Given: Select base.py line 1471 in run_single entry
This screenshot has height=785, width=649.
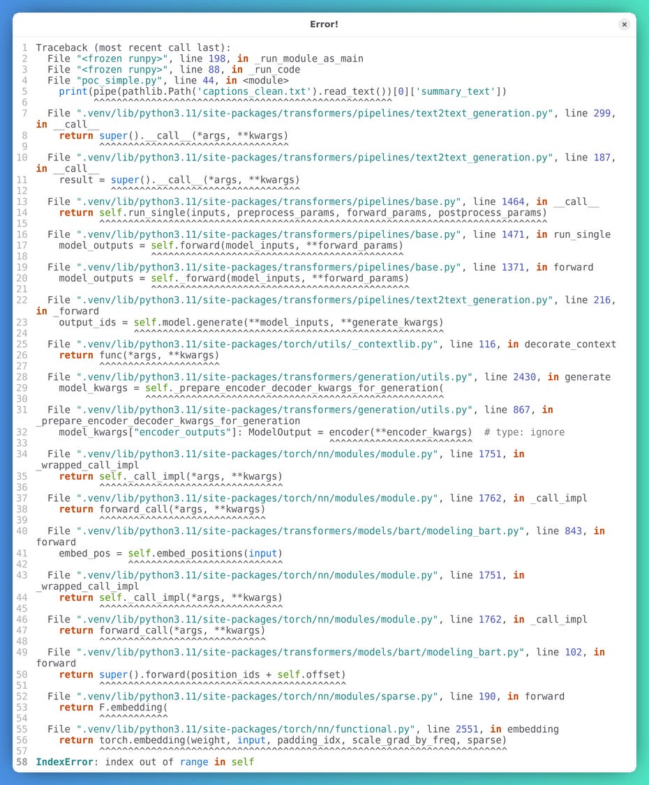Looking at the screenshot, I should [329, 235].
